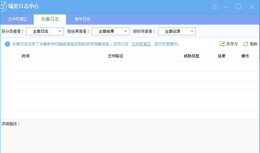Click the green 刷新 refresh icon
Viewport: 260px width, 153px height.
pos(245,44)
